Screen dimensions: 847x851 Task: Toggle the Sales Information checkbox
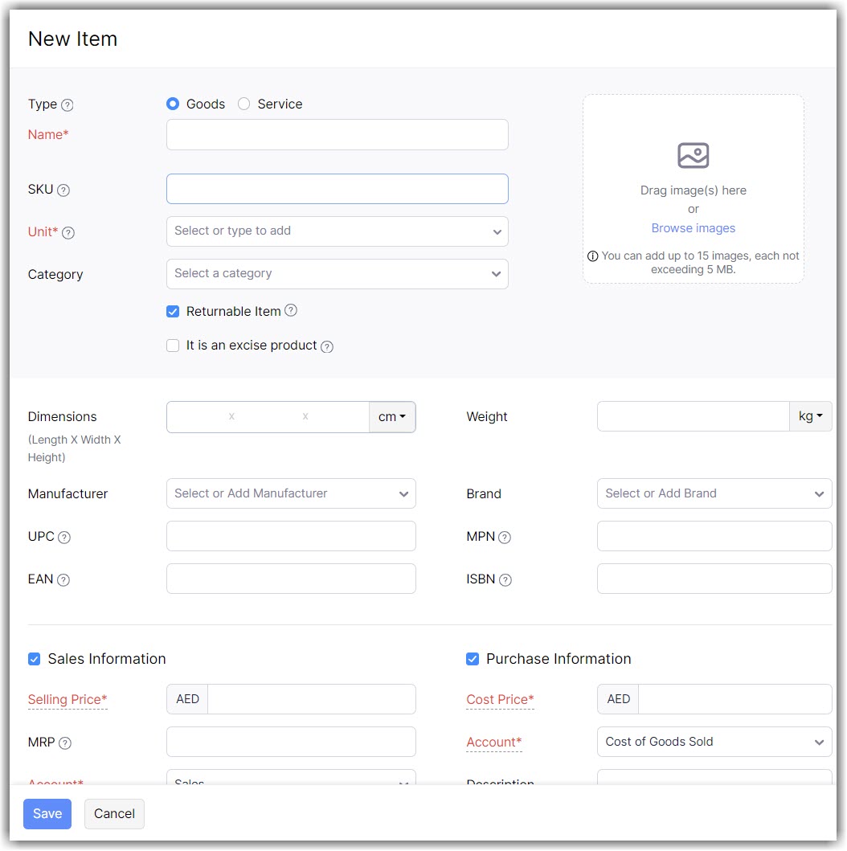tap(35, 659)
